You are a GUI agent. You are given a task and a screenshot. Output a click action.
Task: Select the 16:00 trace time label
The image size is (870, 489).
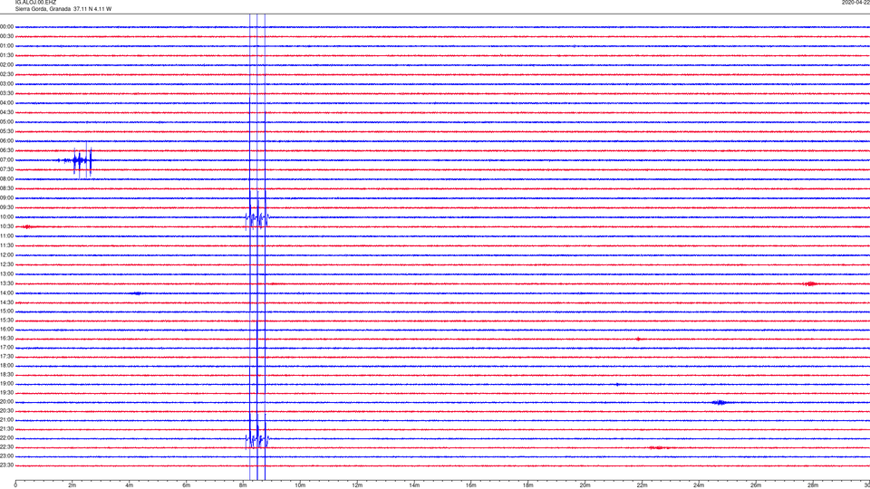point(6,330)
